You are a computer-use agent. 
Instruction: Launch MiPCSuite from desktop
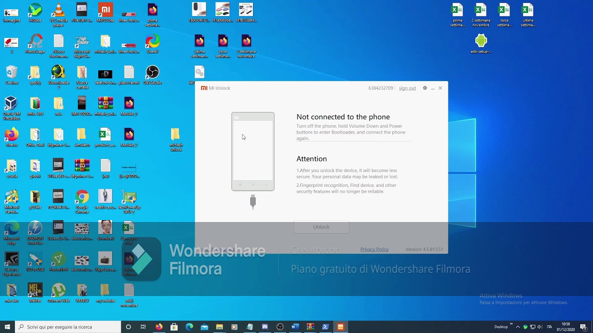point(106,13)
